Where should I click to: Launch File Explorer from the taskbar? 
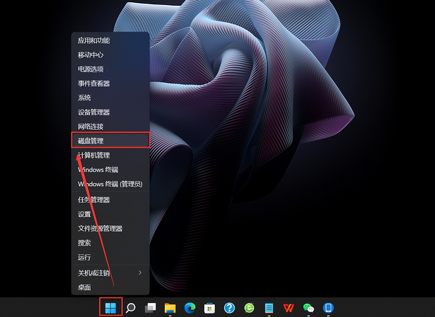click(170, 308)
